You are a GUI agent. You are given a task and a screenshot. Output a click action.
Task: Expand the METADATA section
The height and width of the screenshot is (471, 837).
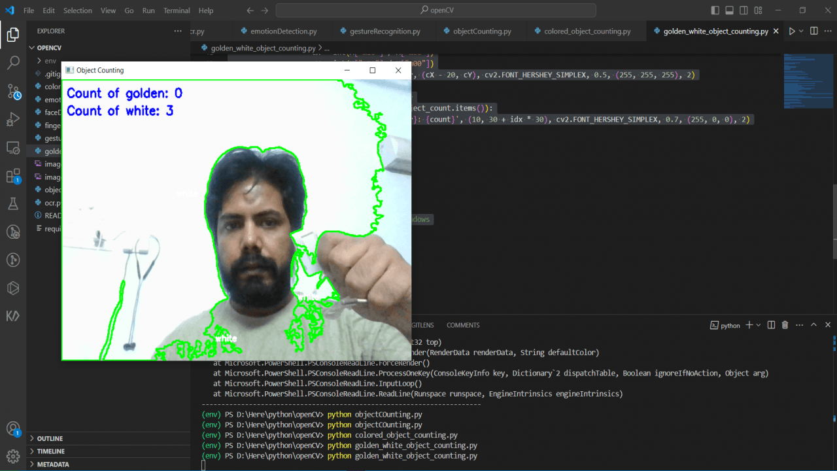[109, 464]
